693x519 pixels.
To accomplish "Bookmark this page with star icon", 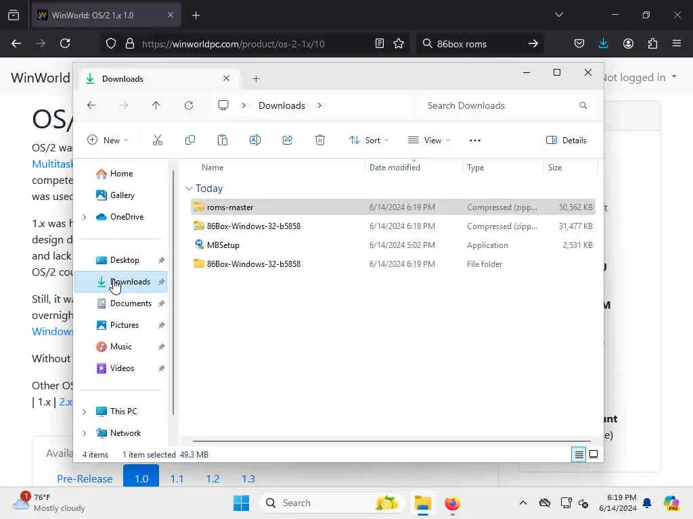I will (x=399, y=43).
